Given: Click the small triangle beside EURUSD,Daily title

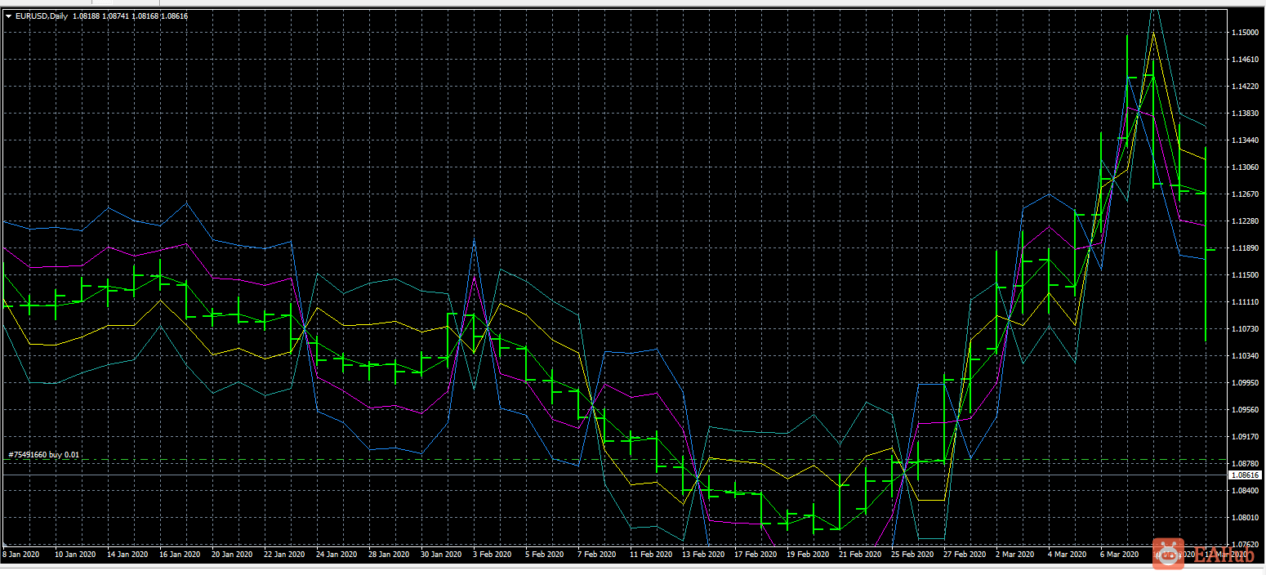Looking at the screenshot, I should click(x=8, y=16).
